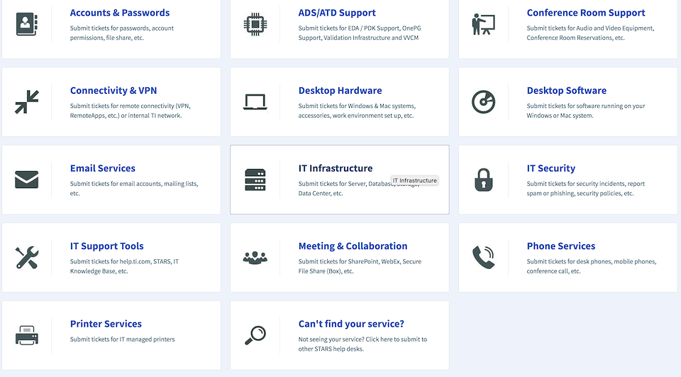This screenshot has width=681, height=377.
Task: Select the Meeting & Collaboration title
Action: [x=353, y=246]
